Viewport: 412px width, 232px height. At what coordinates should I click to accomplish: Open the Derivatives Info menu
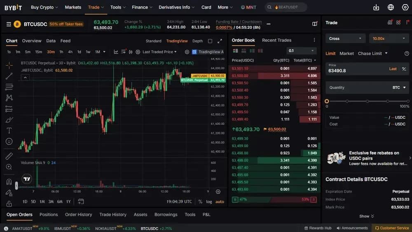(x=177, y=7)
